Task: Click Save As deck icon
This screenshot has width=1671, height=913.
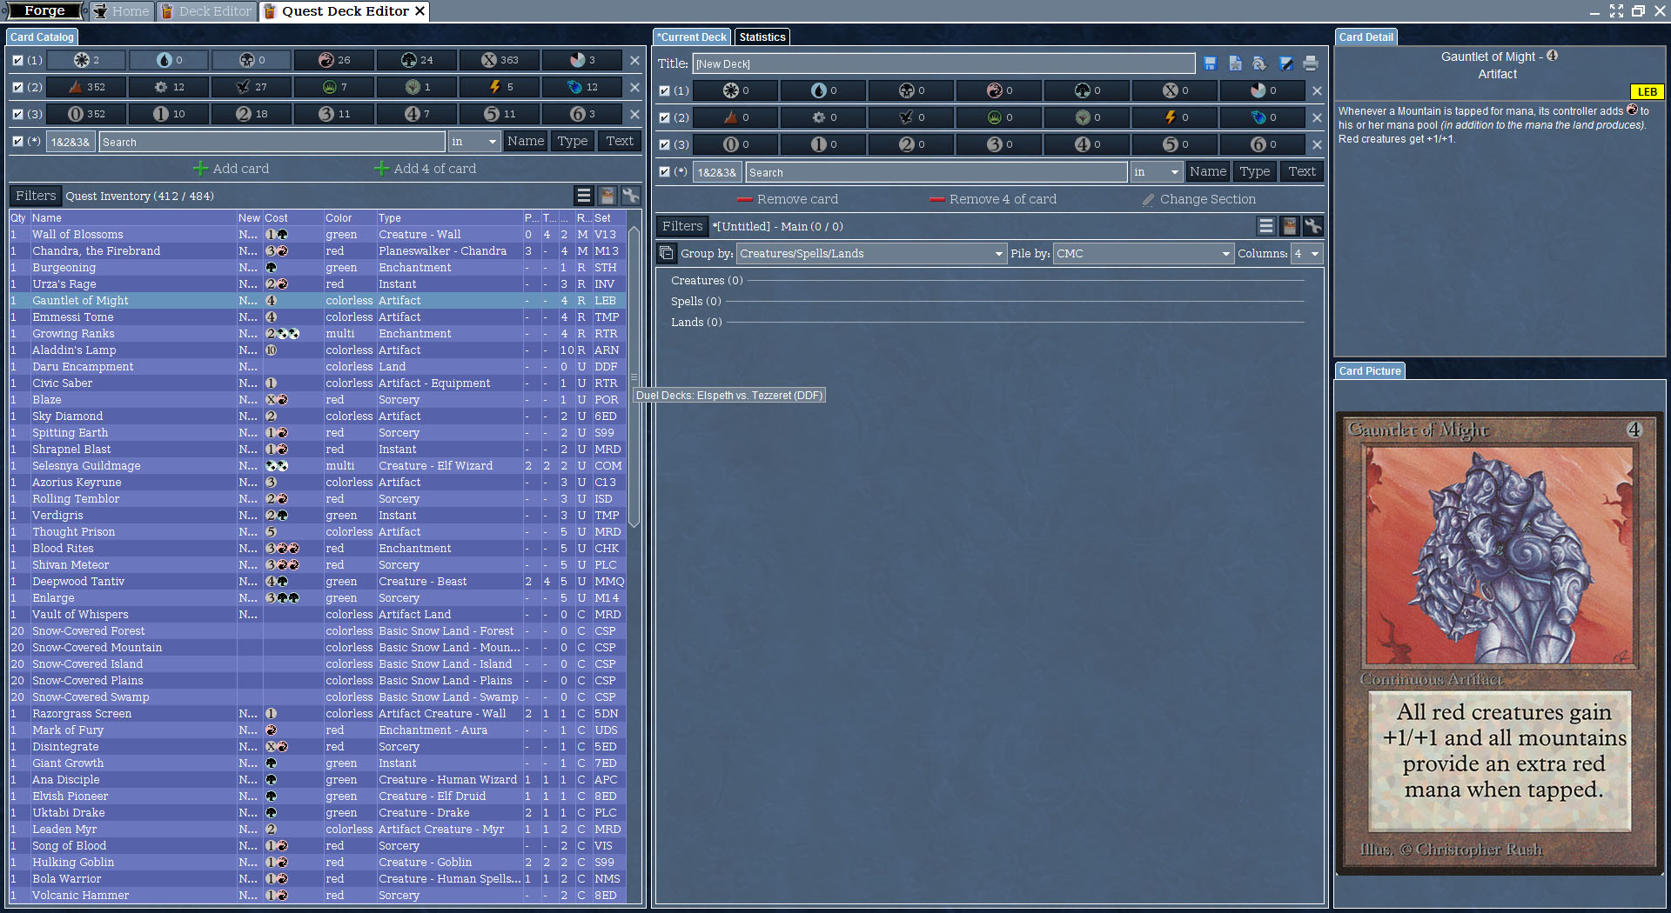Action: (1235, 63)
